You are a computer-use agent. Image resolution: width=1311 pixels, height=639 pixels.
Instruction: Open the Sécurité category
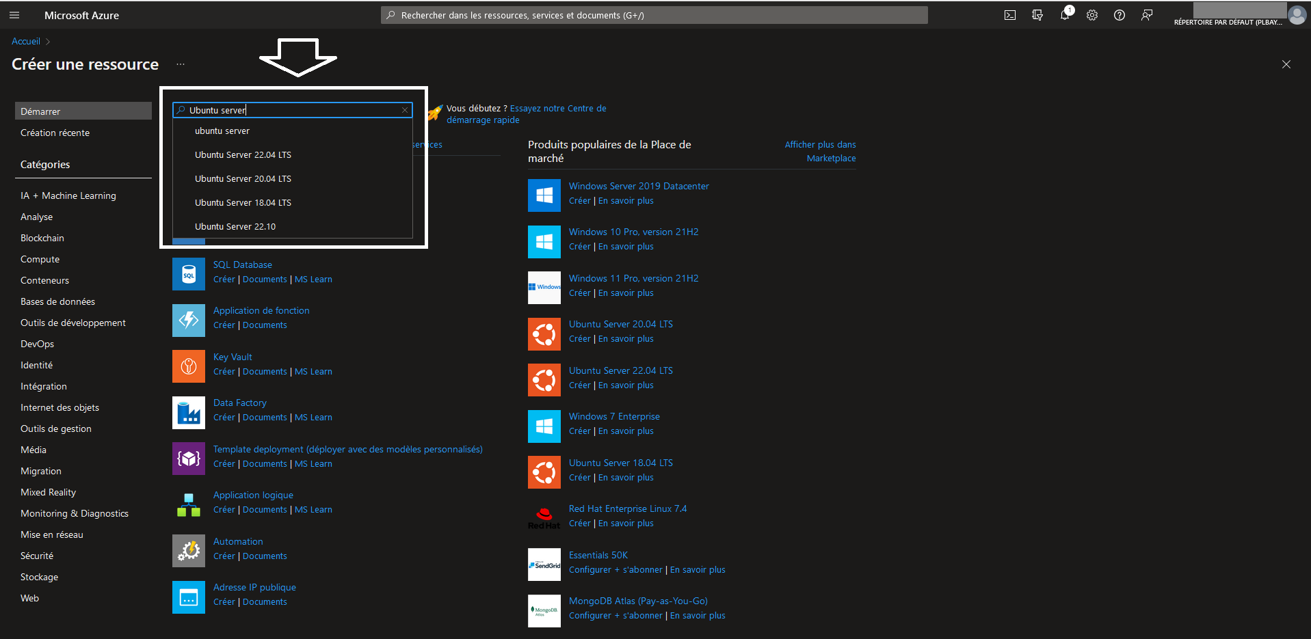point(37,556)
